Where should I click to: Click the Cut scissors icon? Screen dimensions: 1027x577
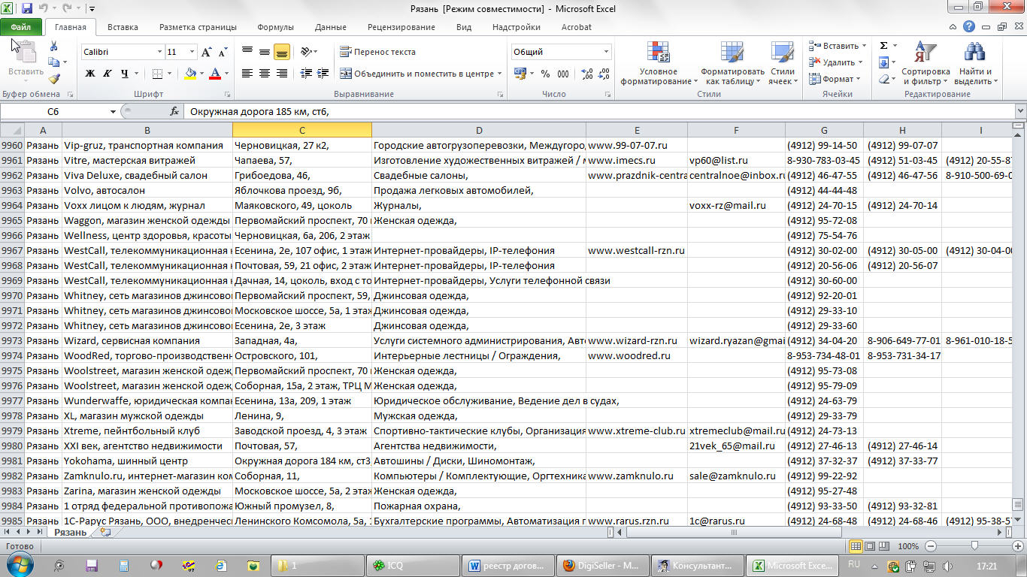[x=53, y=47]
